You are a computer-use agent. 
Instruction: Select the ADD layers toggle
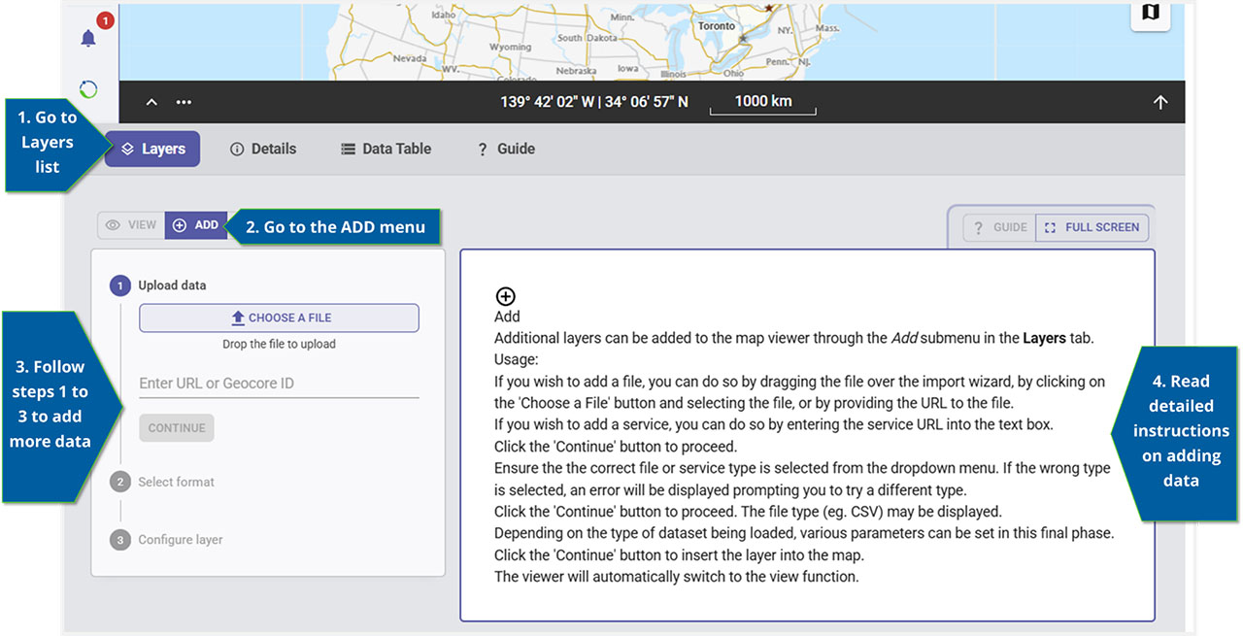[x=195, y=225]
